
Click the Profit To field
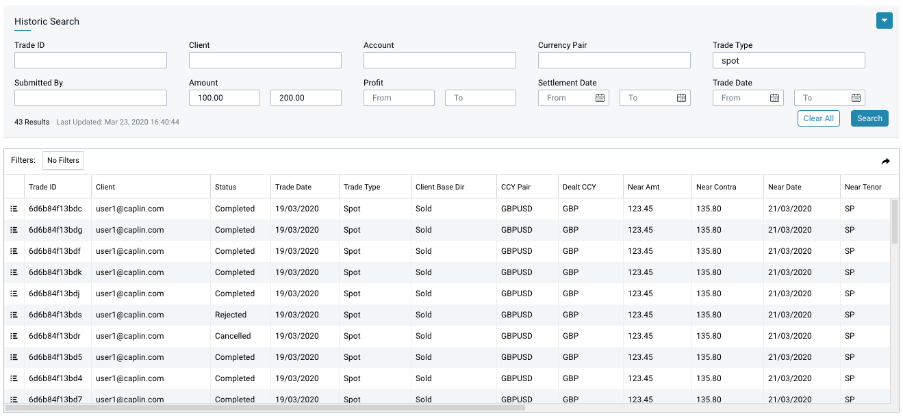click(481, 98)
